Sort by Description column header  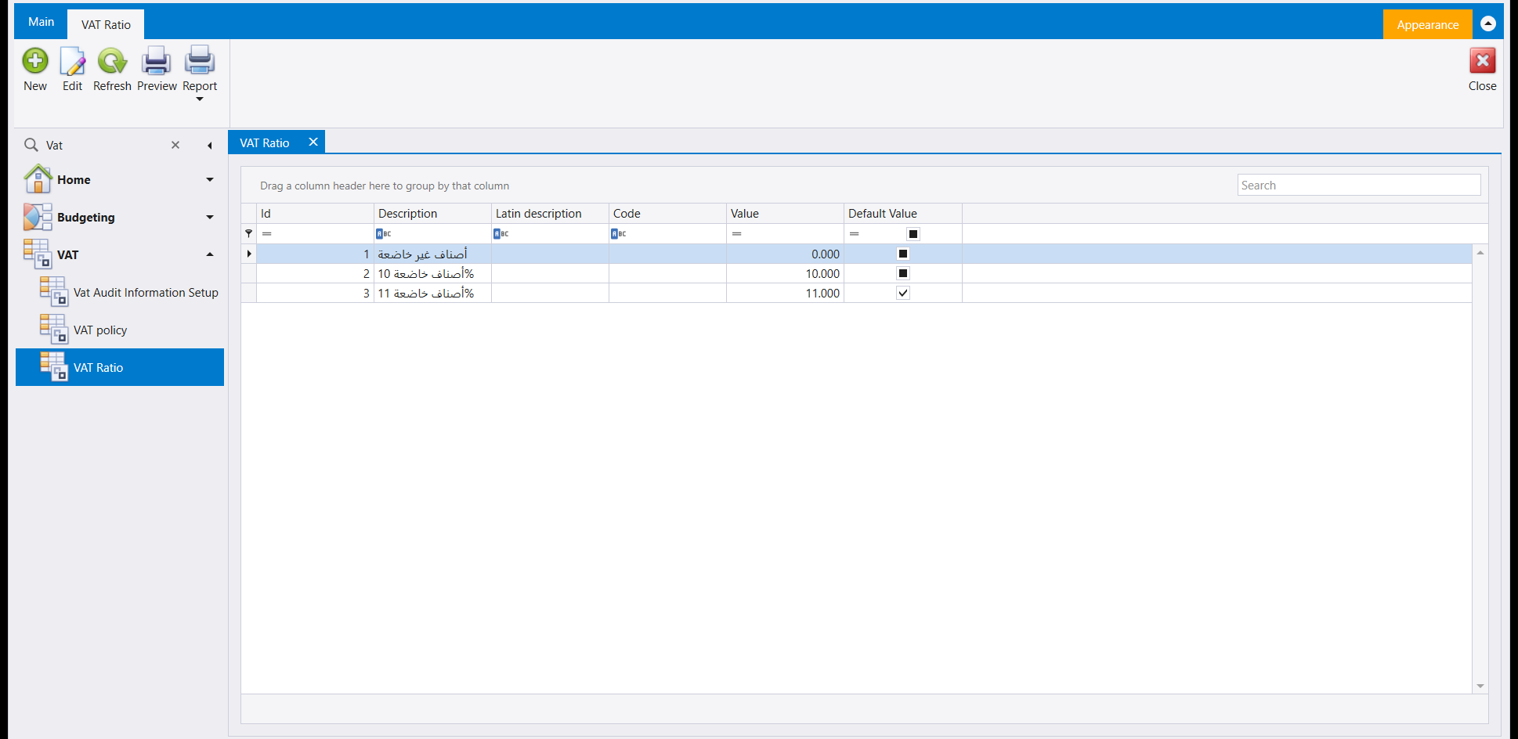click(x=432, y=213)
